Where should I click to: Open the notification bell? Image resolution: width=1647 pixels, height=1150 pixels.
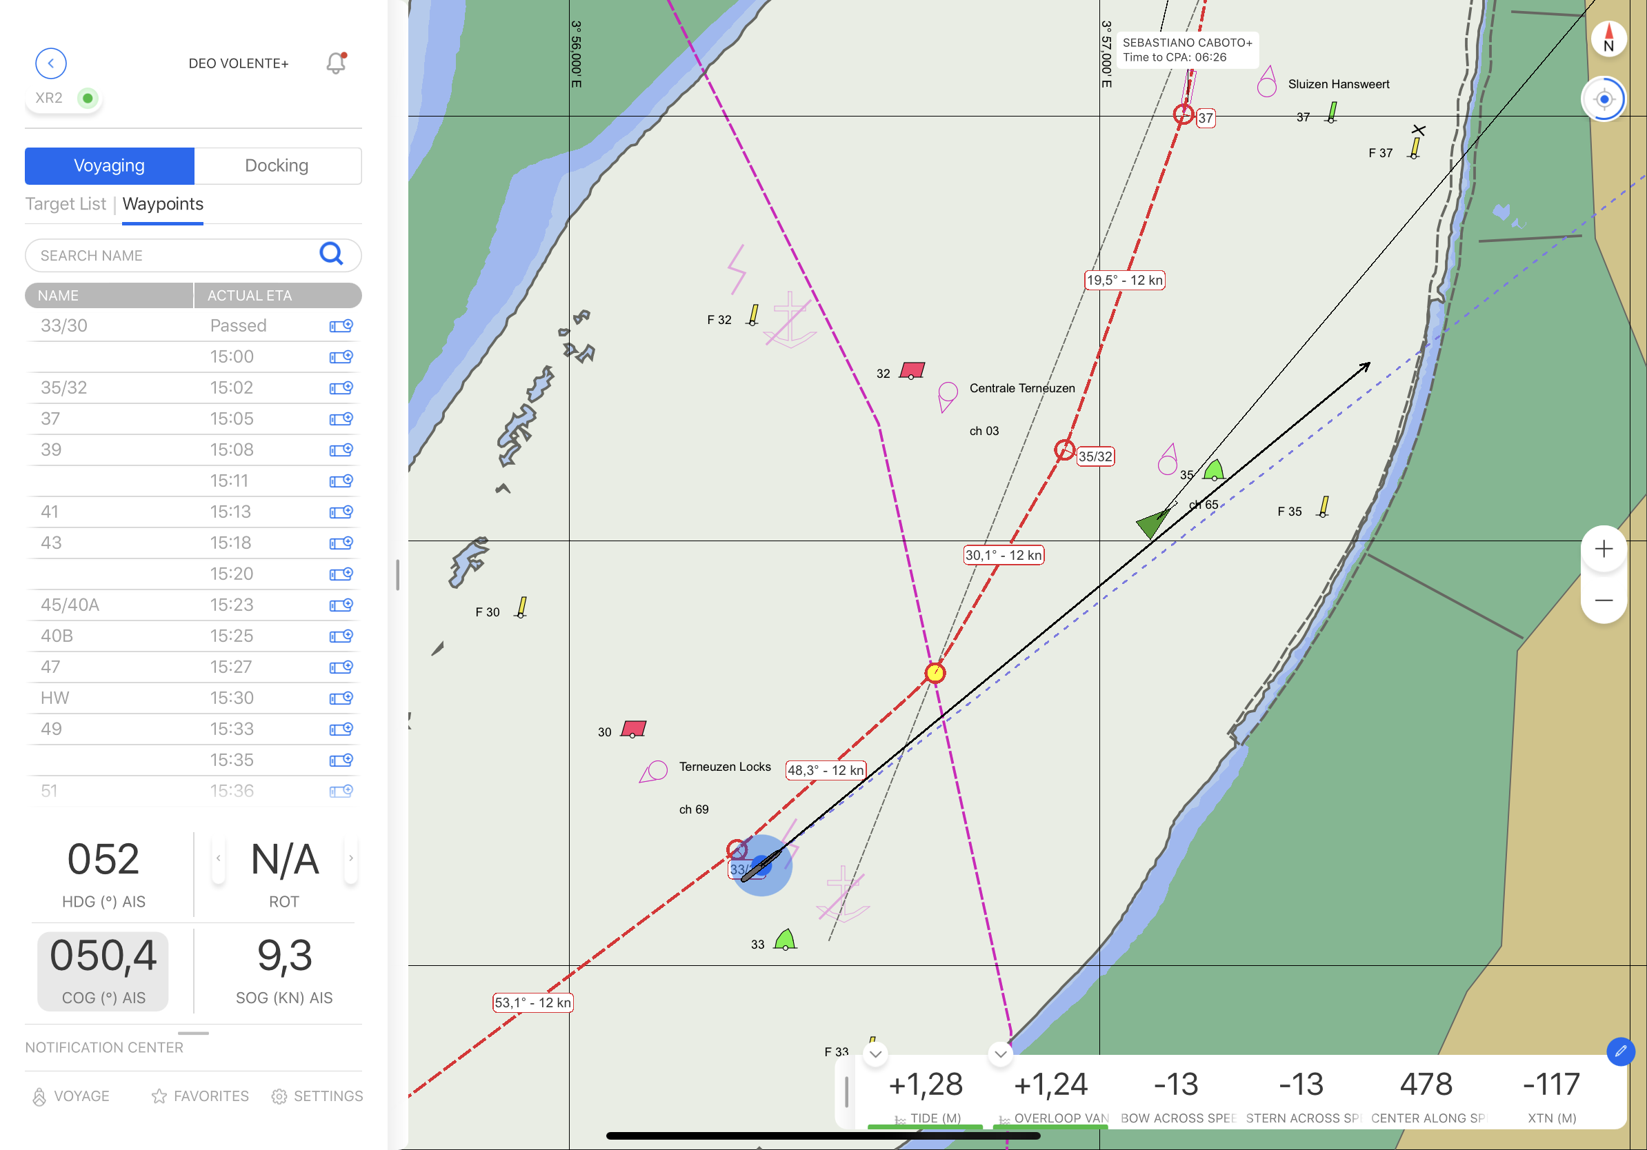click(336, 63)
